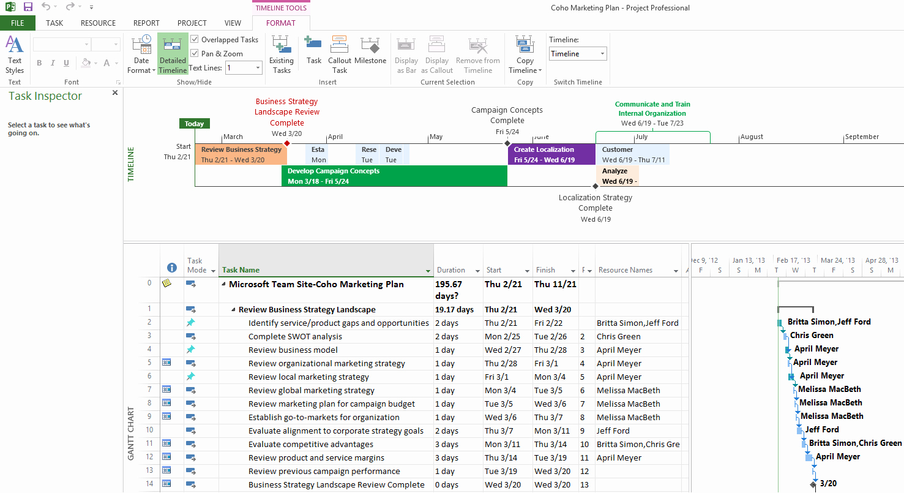
Task: Open the font name dropdown
Action: coord(86,44)
